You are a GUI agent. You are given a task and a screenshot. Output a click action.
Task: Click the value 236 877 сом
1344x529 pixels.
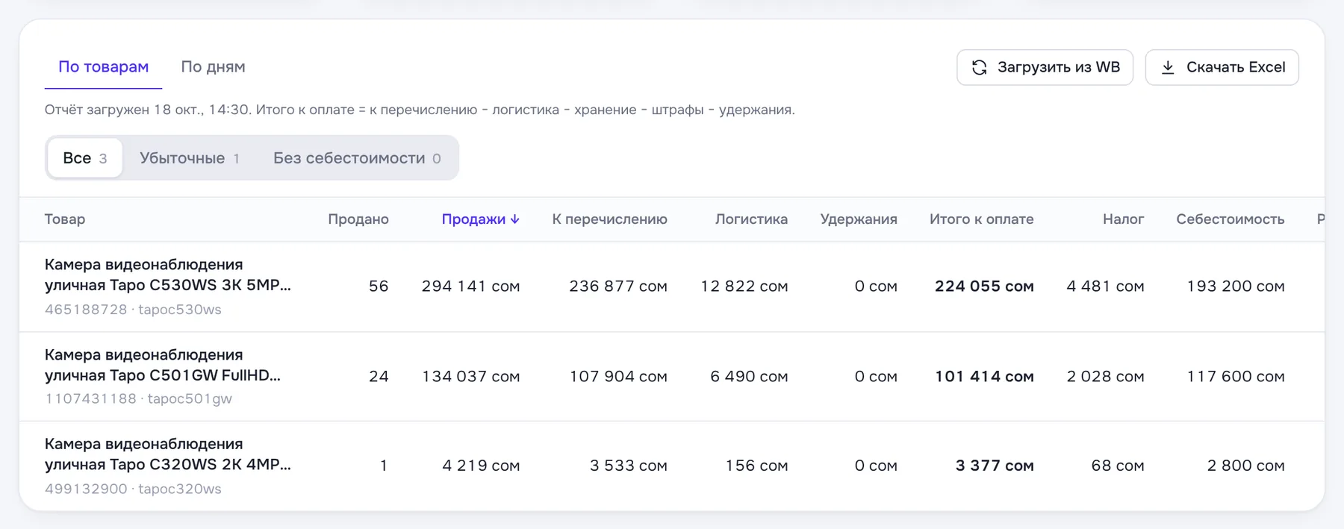pyautogui.click(x=618, y=287)
